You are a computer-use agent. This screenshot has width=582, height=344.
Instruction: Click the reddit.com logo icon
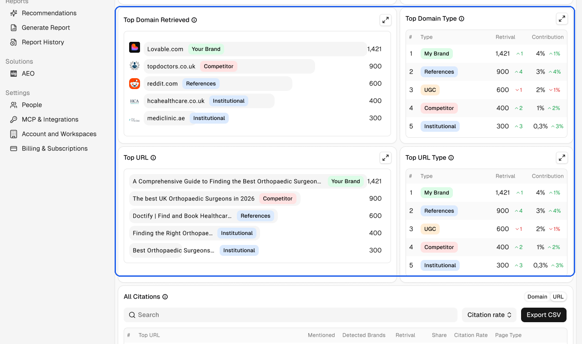pyautogui.click(x=135, y=84)
